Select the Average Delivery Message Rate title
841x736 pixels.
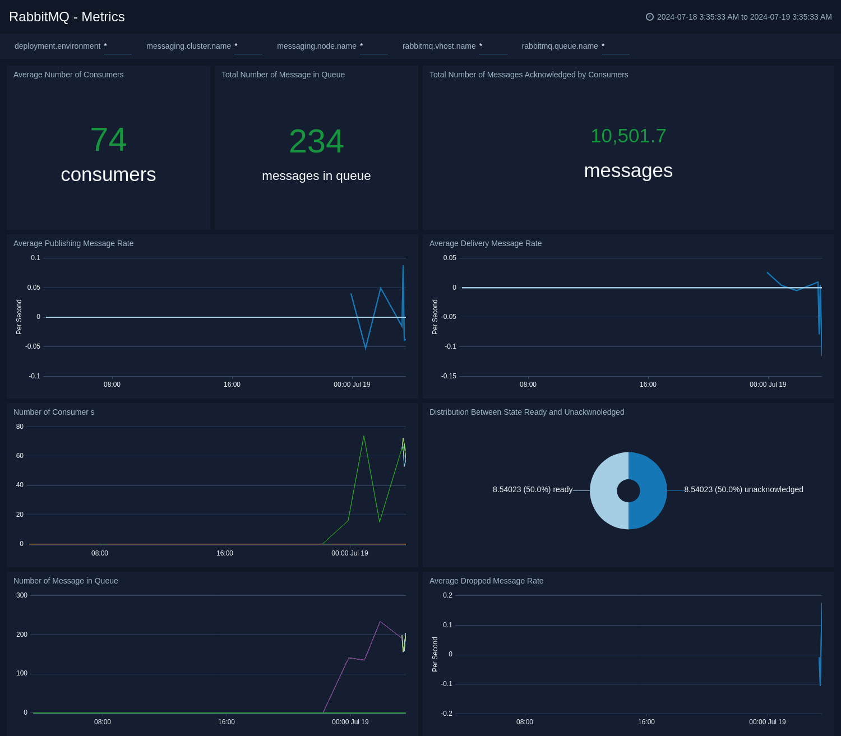486,243
